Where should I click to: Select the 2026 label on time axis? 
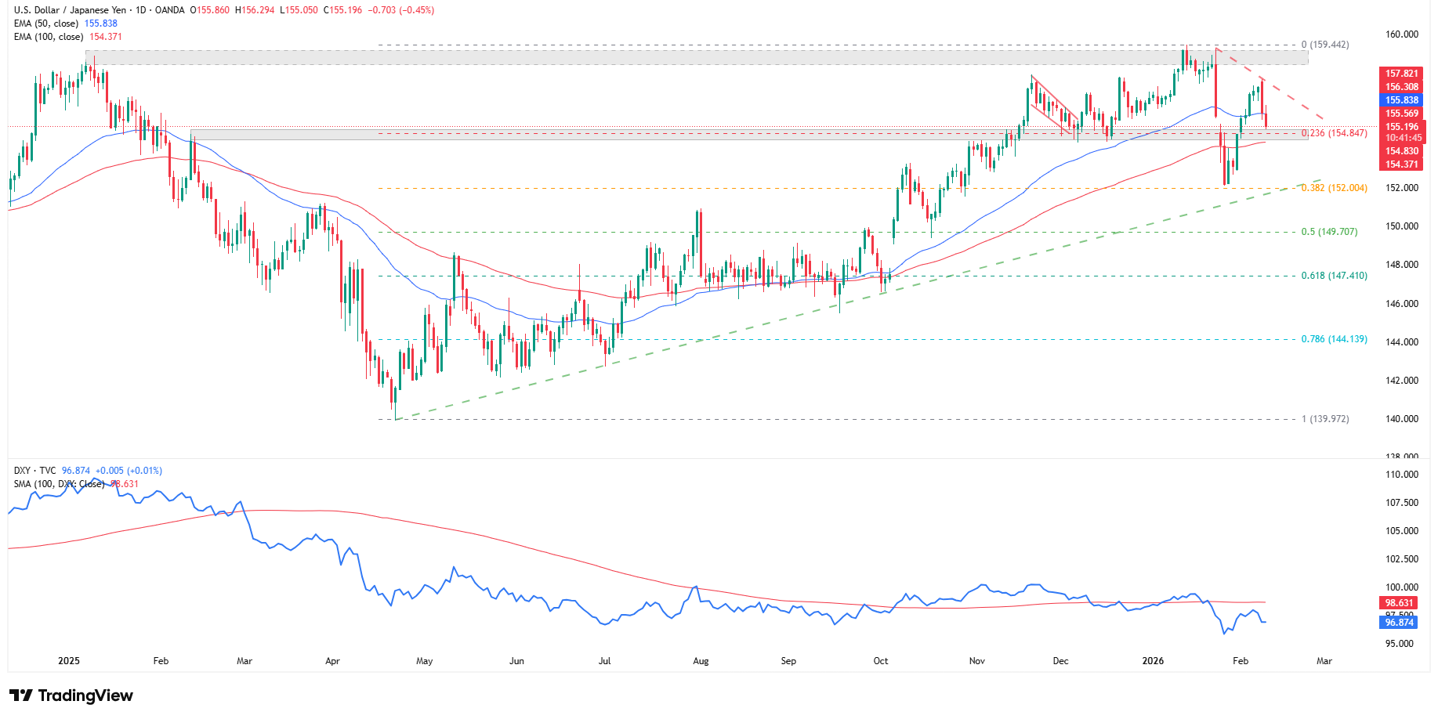[1153, 661]
